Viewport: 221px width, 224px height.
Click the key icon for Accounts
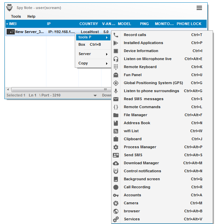tap(116, 195)
